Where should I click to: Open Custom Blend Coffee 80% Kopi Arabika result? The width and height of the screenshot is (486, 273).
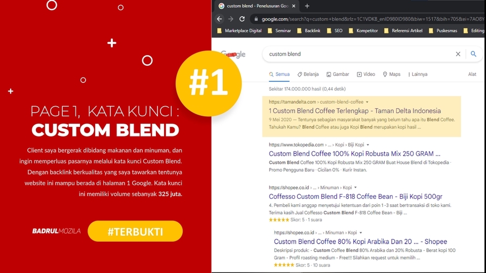tap(360, 242)
